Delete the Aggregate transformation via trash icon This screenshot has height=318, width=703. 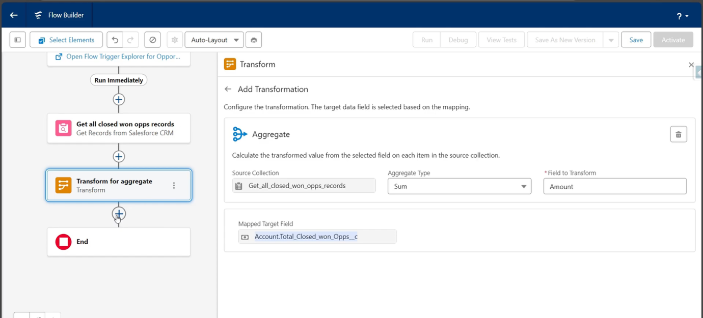pos(678,134)
